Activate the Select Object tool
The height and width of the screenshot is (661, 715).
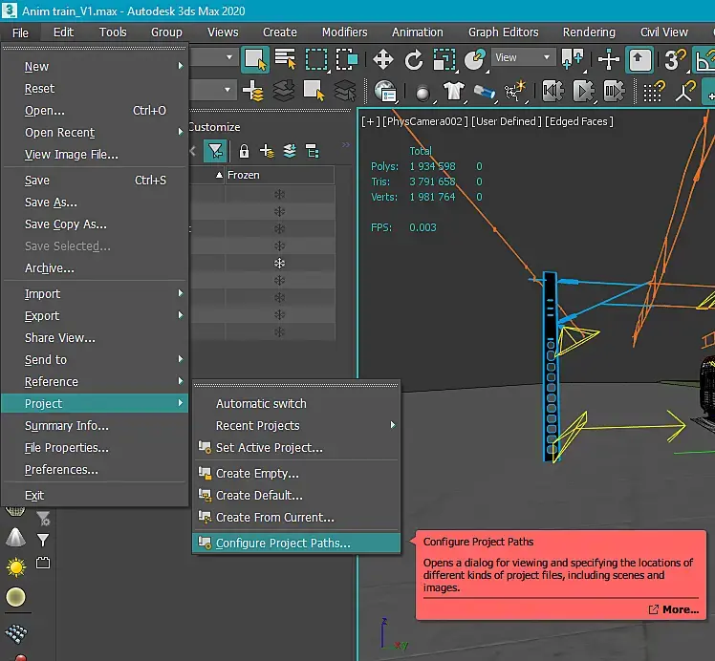(255, 59)
